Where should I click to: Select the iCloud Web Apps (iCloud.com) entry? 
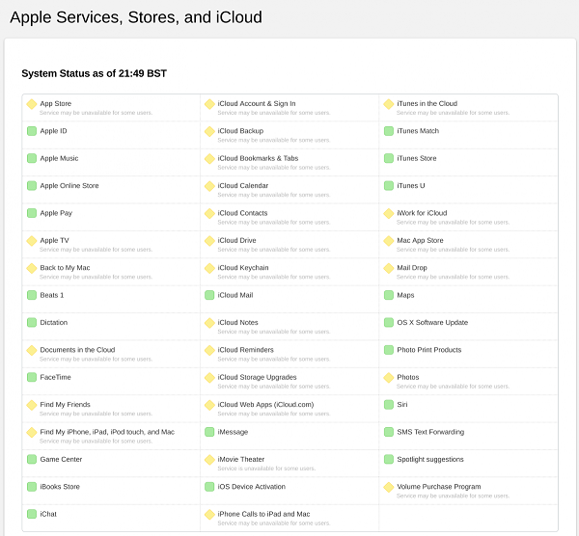tap(264, 404)
